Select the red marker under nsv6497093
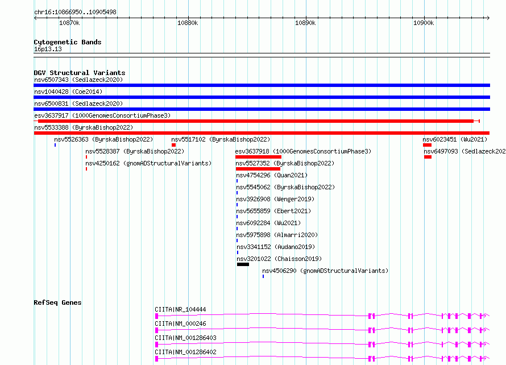This screenshot has height=365, width=506. pos(428,157)
